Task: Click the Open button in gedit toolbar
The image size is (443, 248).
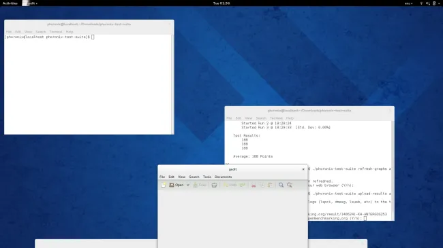Action: click(x=177, y=185)
